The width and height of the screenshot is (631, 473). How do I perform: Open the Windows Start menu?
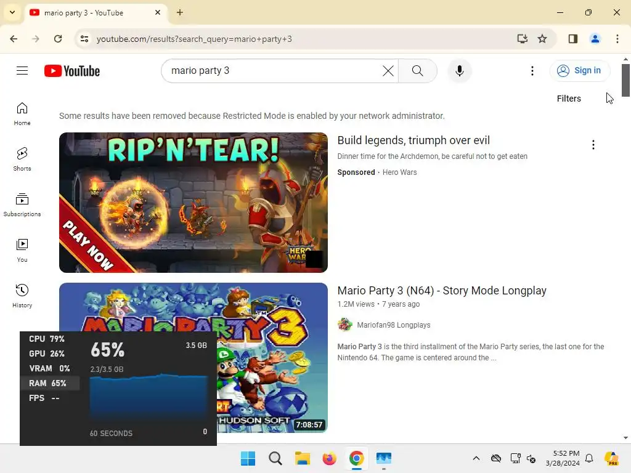point(248,458)
